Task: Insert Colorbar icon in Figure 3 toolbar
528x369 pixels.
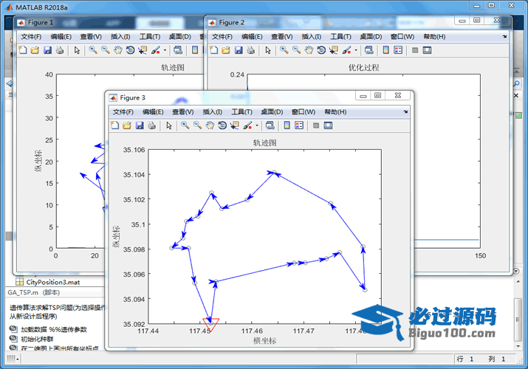Action: 287,125
